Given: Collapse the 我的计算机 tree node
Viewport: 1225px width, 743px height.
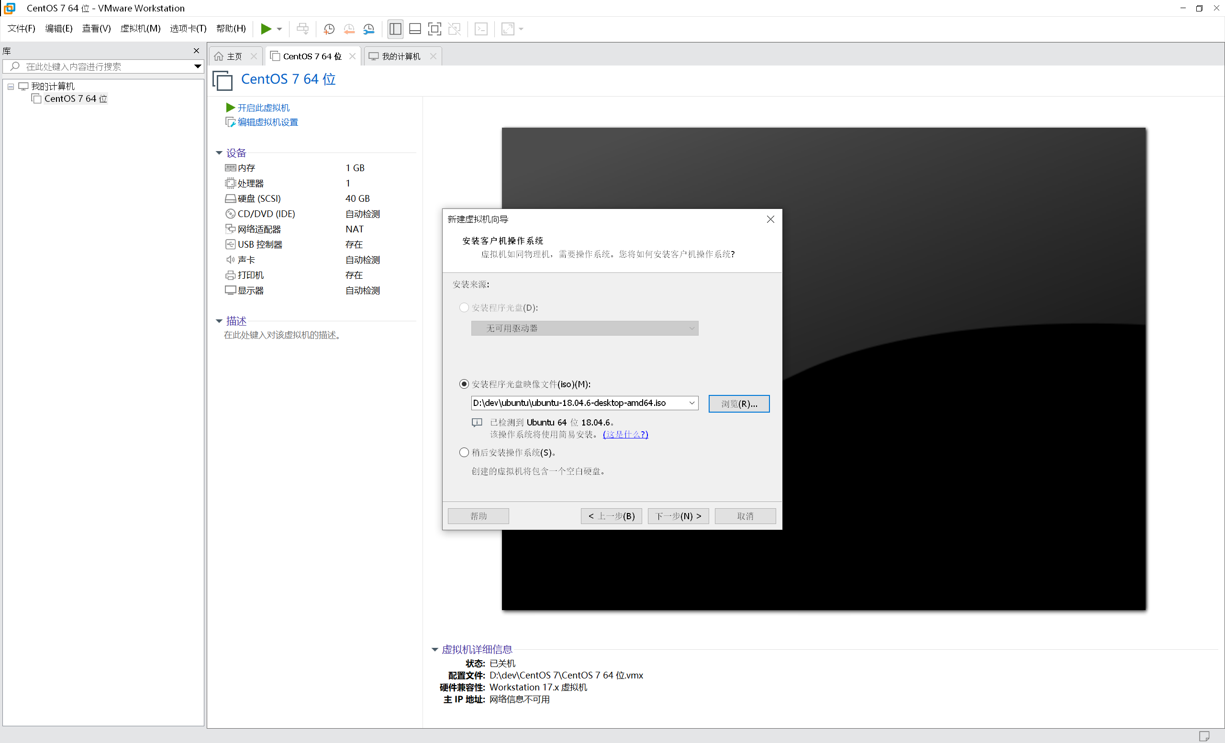Looking at the screenshot, I should (11, 87).
